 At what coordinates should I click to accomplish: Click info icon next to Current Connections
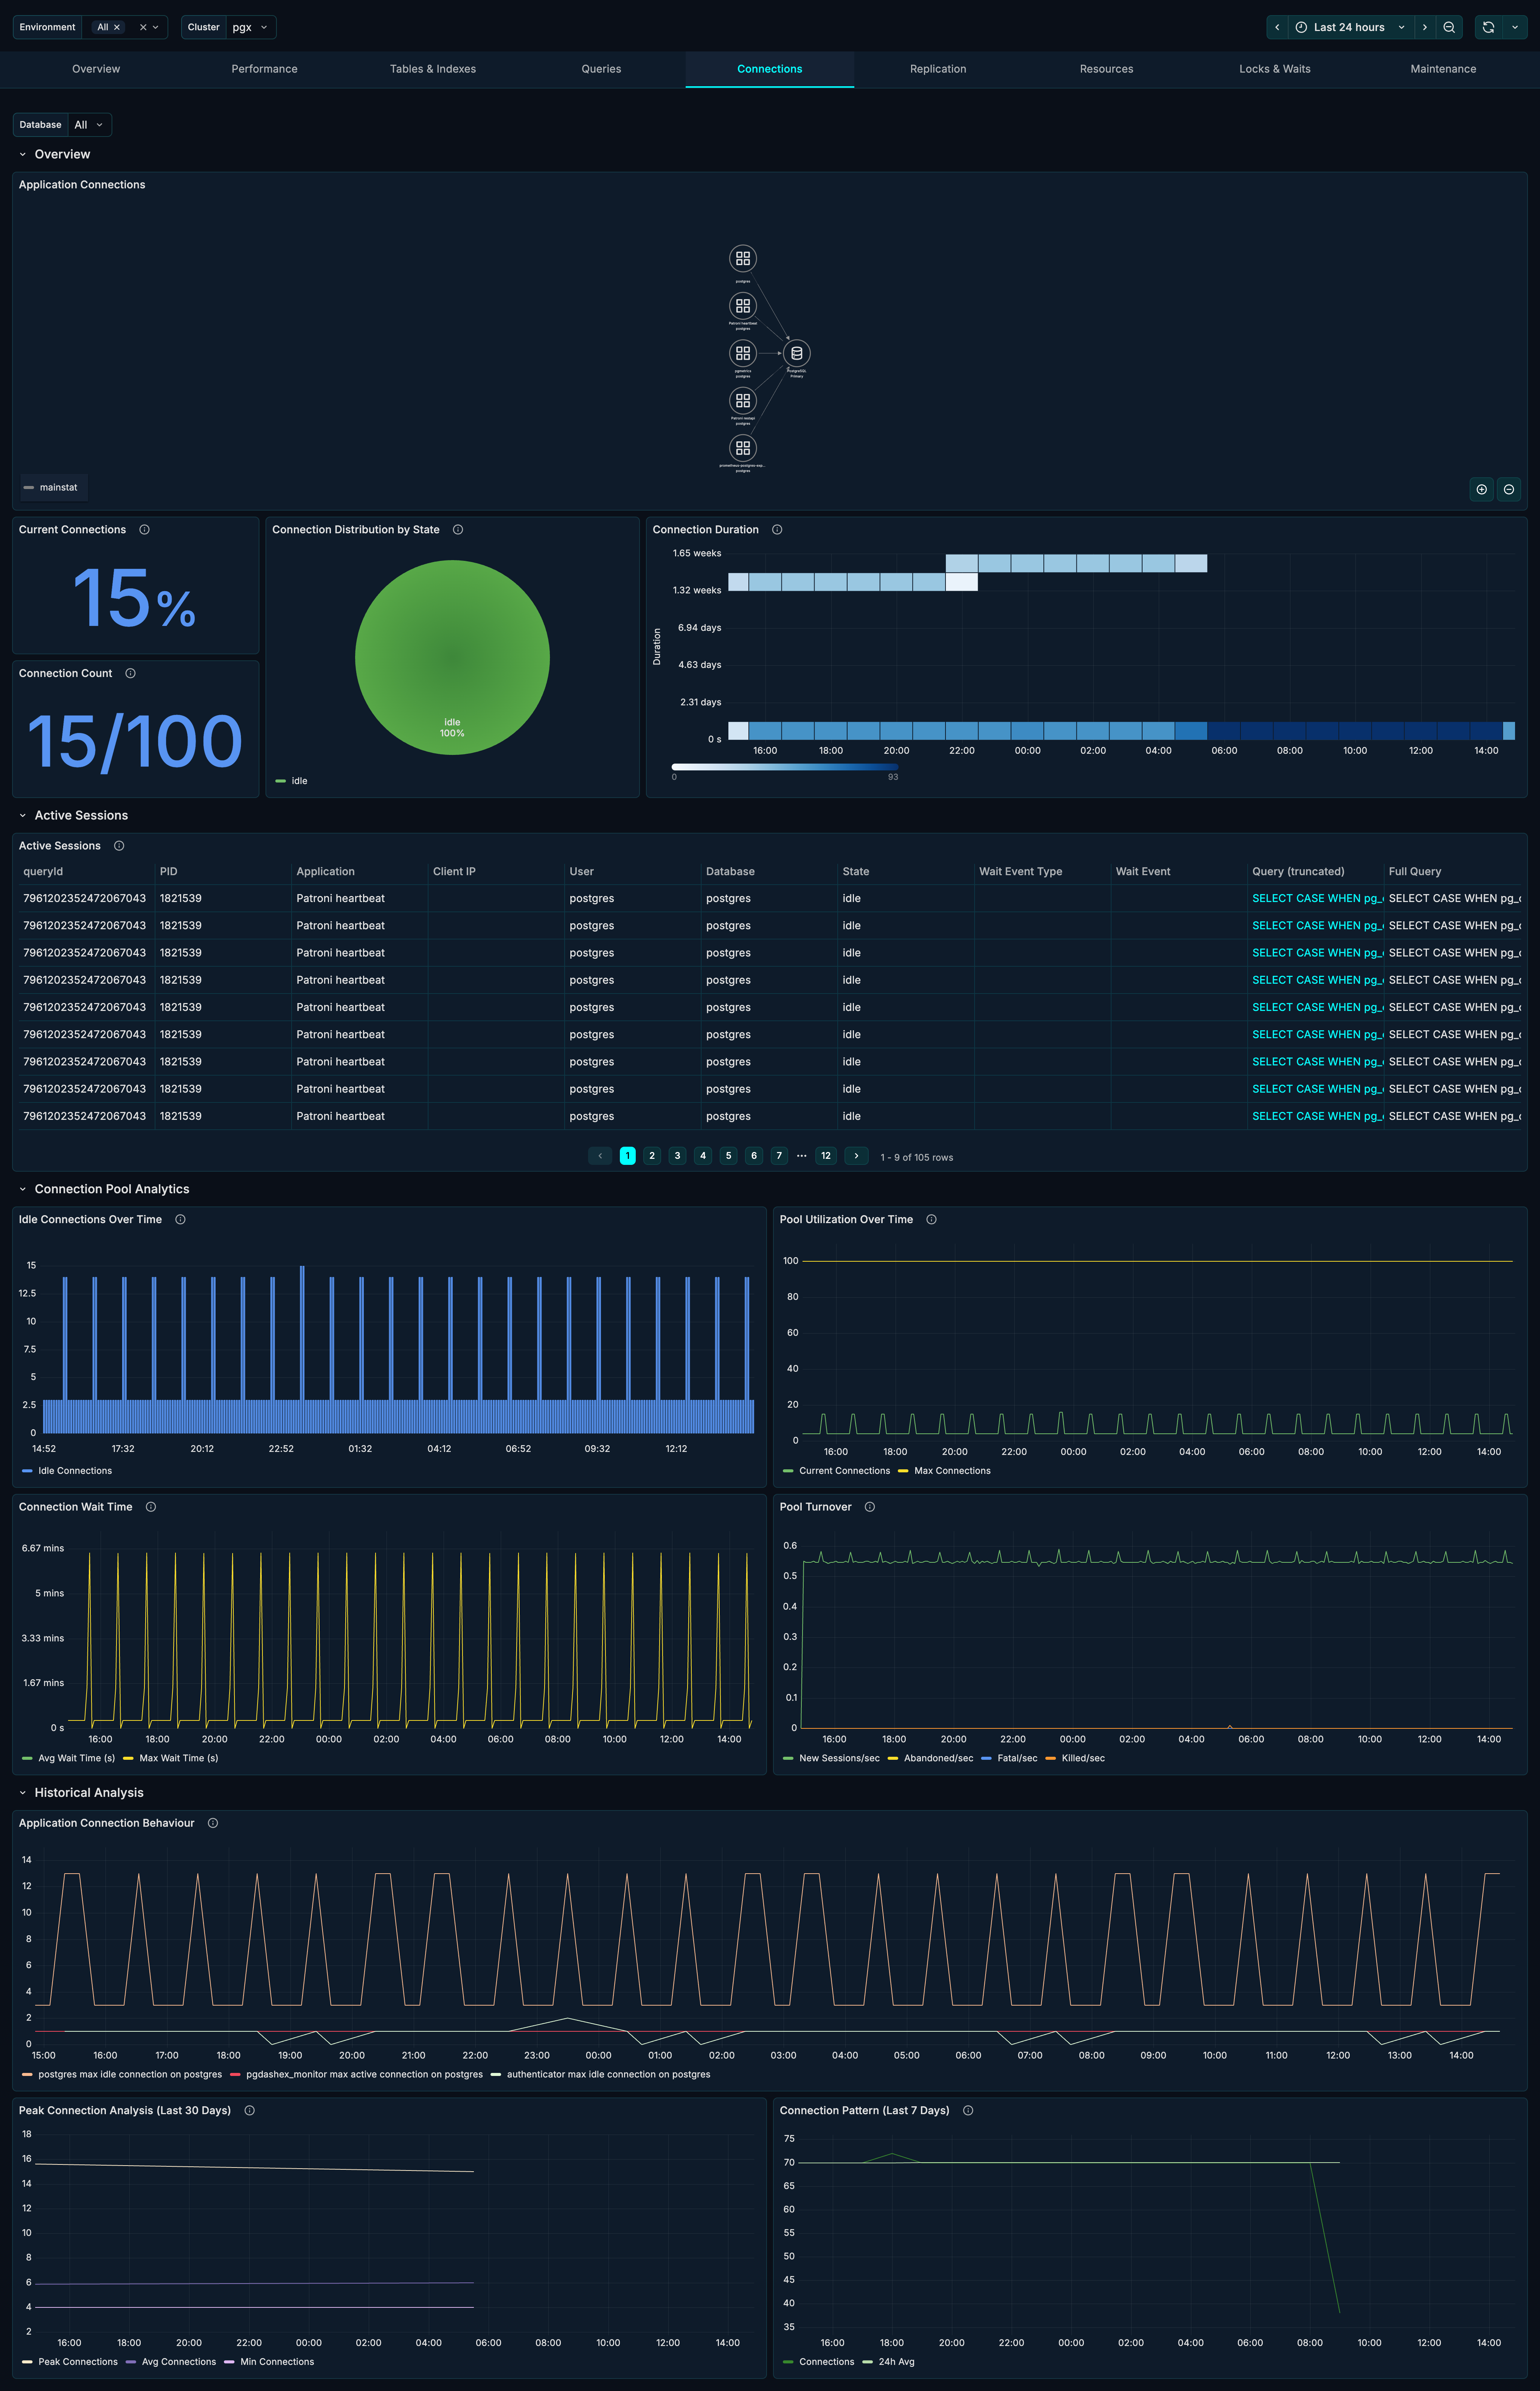[x=144, y=530]
